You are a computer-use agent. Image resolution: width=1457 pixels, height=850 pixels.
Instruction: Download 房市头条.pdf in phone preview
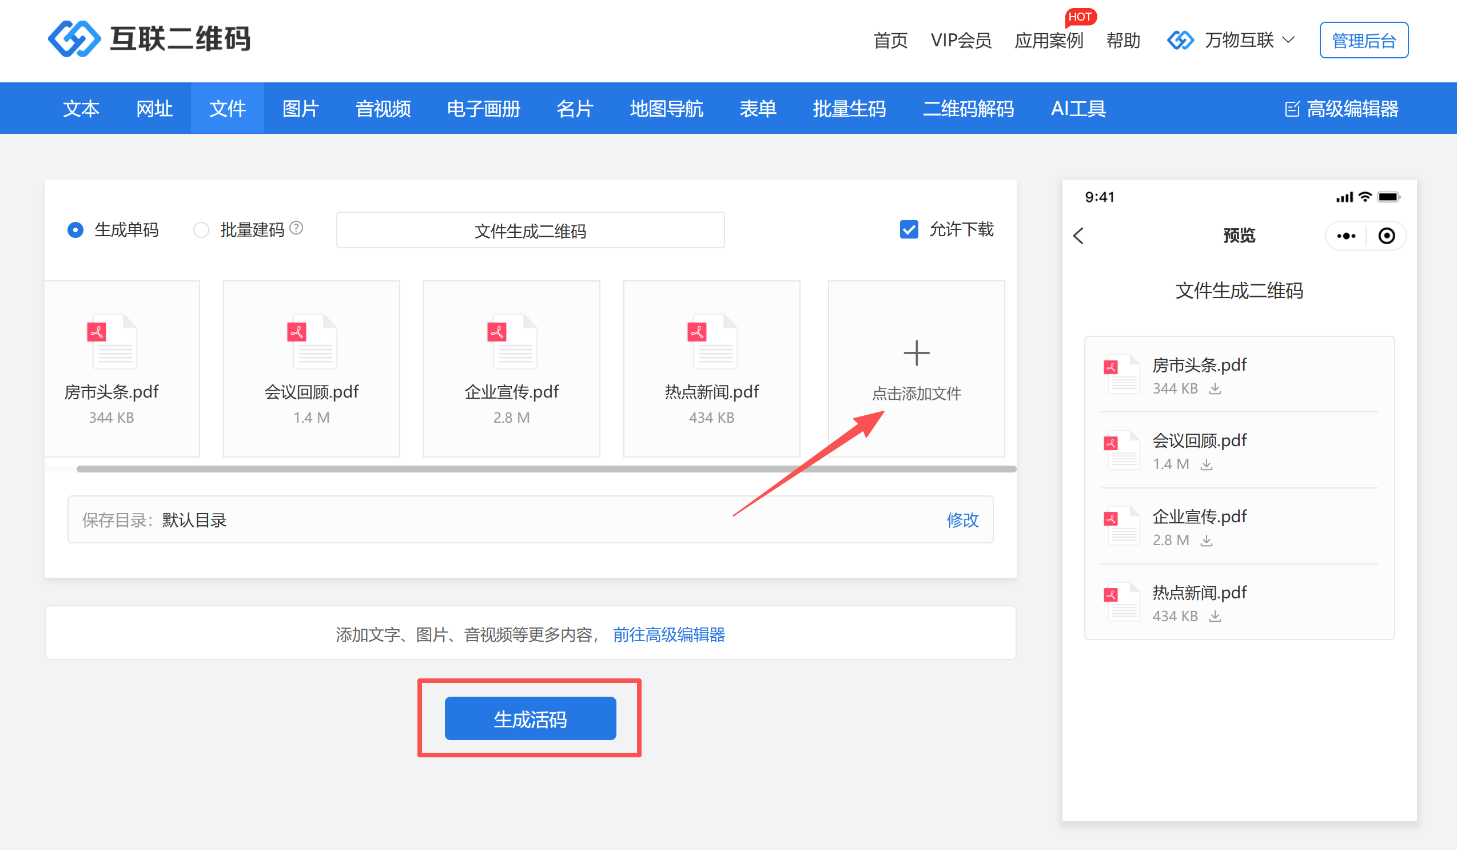coord(1215,388)
